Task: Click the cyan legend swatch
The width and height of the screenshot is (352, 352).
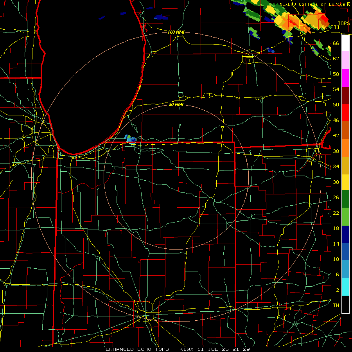Action: pos(345,287)
